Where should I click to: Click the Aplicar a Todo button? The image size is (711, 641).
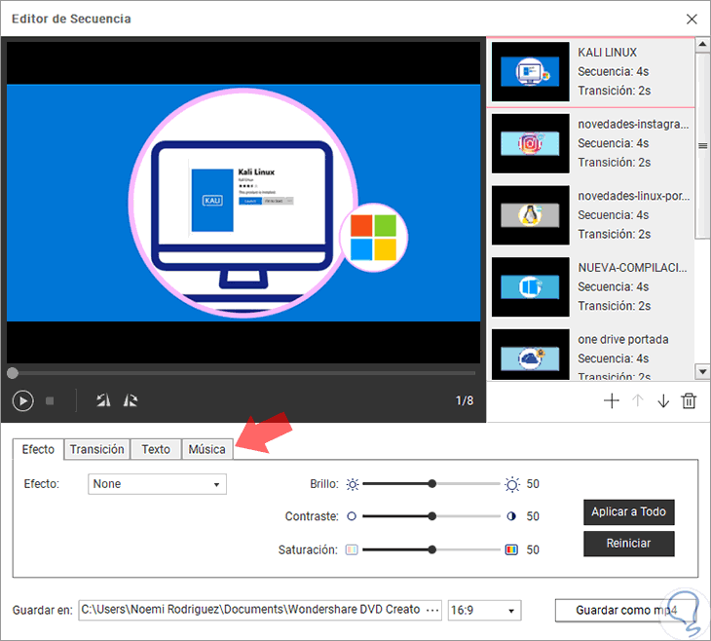point(629,512)
